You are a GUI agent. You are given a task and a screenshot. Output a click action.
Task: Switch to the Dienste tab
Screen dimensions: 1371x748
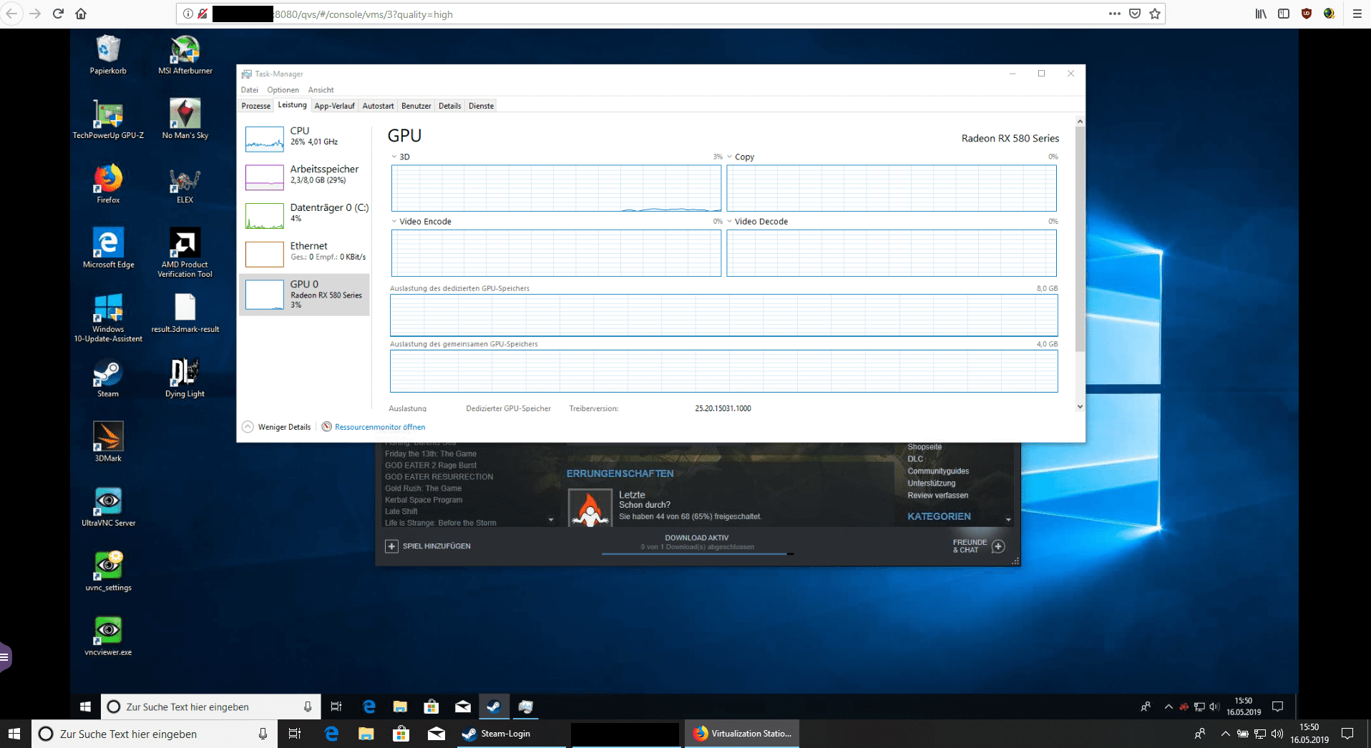pos(481,106)
